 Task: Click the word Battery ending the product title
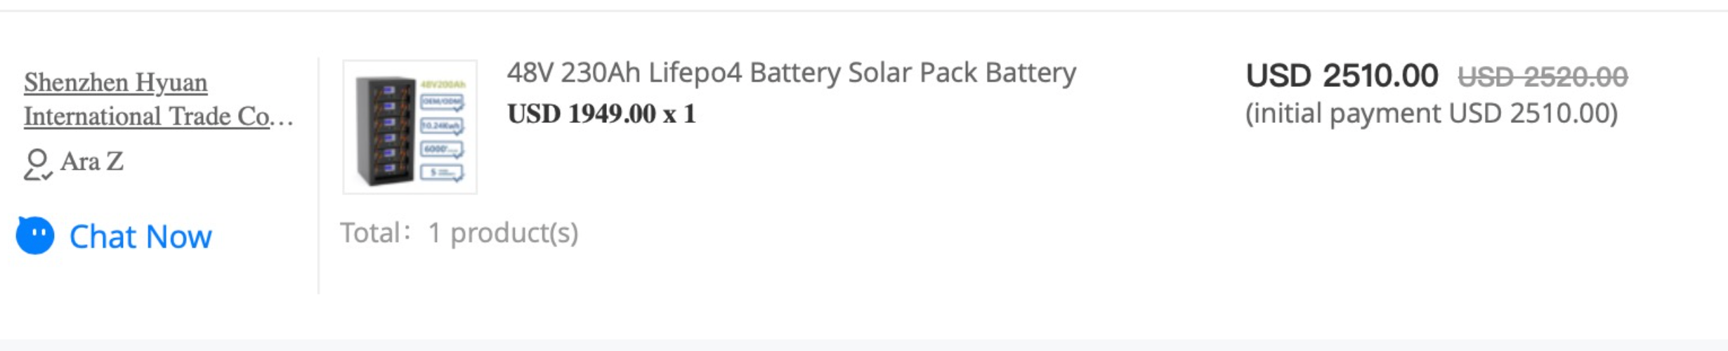[1031, 73]
